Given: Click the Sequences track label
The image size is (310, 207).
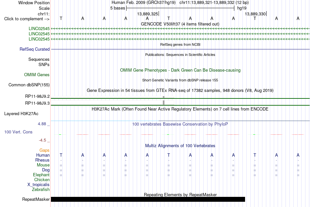Looking at the screenshot, I should pyautogui.click(x=39, y=59).
